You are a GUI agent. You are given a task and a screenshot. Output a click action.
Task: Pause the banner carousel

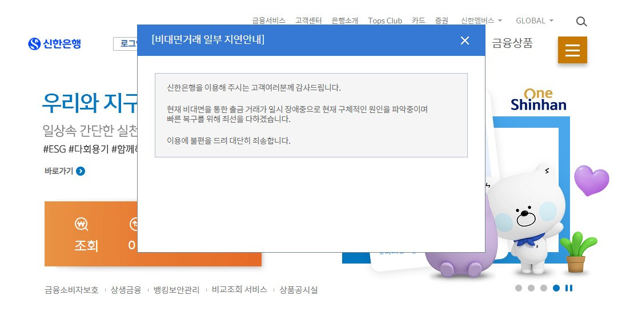point(569,288)
